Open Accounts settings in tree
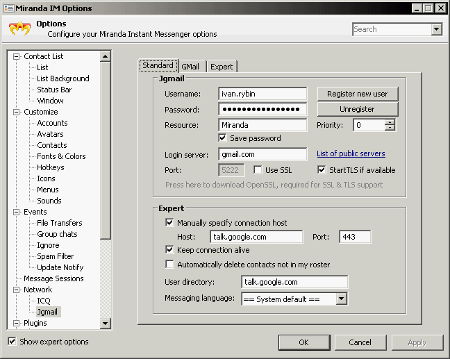450x359 pixels. point(52,123)
